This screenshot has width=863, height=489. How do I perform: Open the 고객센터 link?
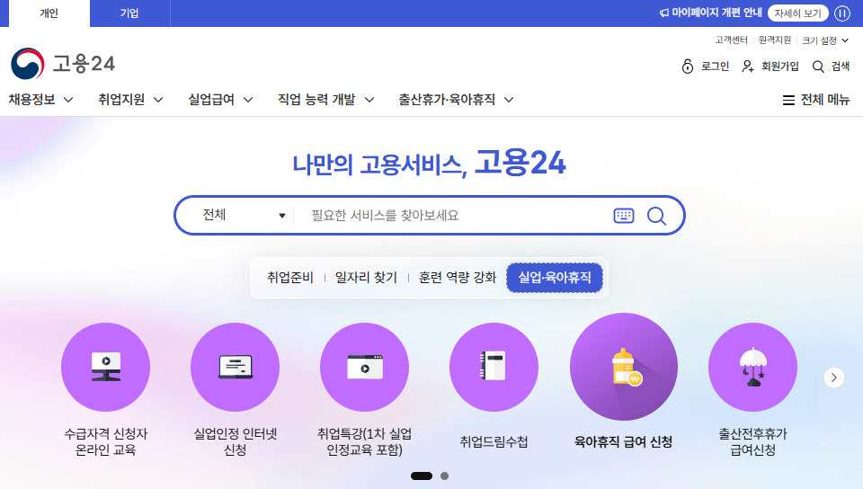click(x=731, y=40)
